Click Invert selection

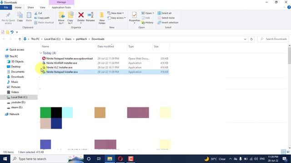click(x=168, y=23)
